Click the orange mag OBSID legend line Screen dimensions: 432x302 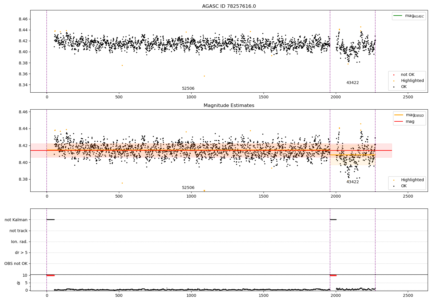[399, 115]
